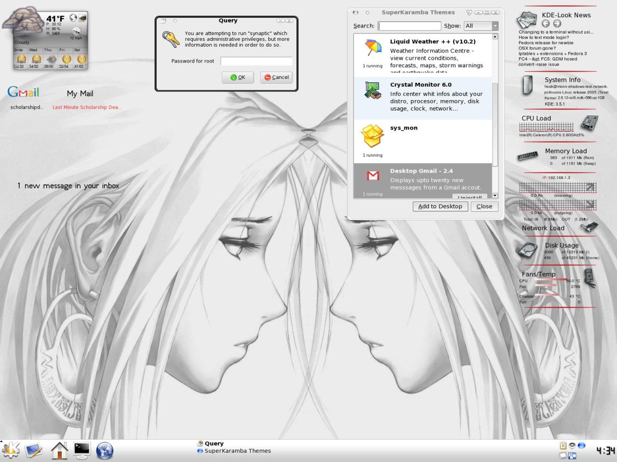Click the clipboard tray icon

point(563,445)
